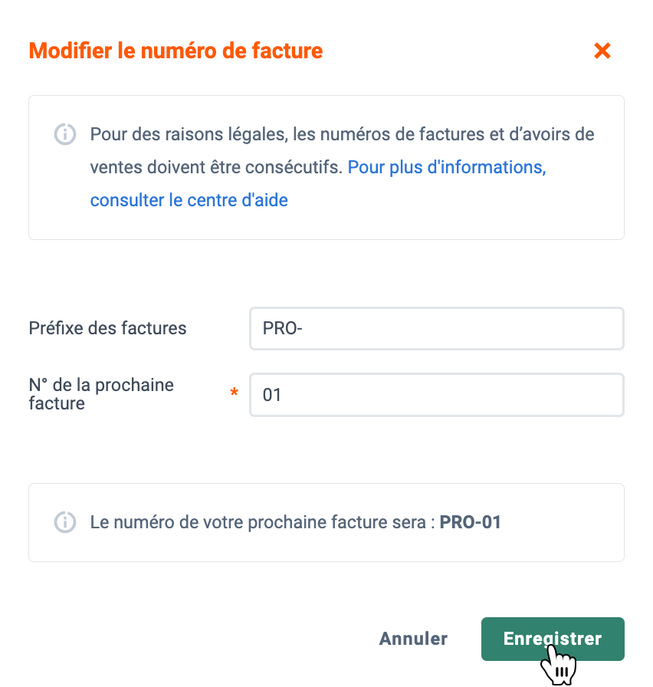653x687 pixels.
Task: Focus the Préfixe des factures input field
Action: (x=437, y=329)
